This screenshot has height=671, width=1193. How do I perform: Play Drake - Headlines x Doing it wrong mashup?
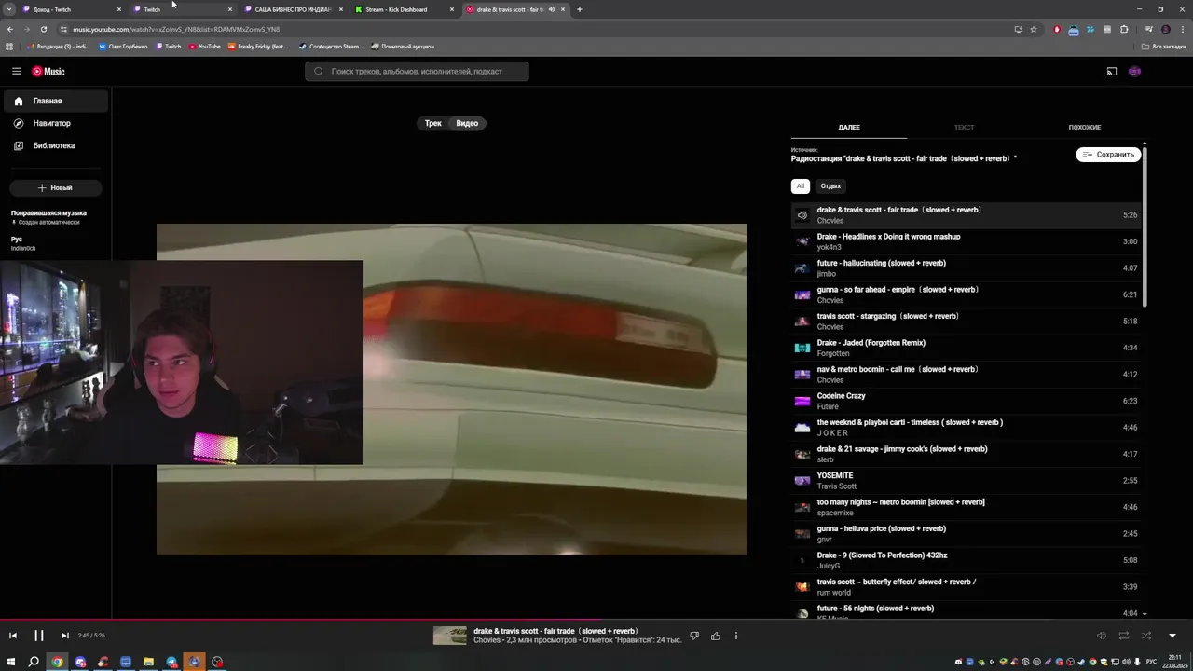(x=967, y=241)
